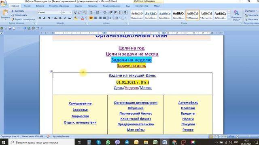Open the Insert (Вставка) ribbon tab

click(40, 6)
